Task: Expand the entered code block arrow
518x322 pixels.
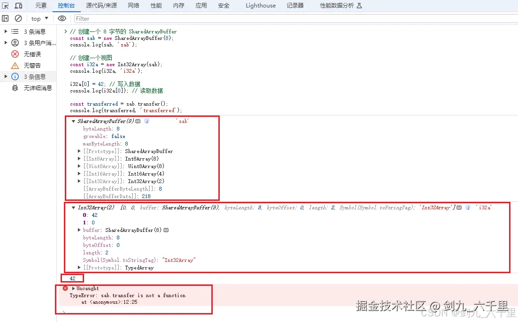Action: click(65, 31)
